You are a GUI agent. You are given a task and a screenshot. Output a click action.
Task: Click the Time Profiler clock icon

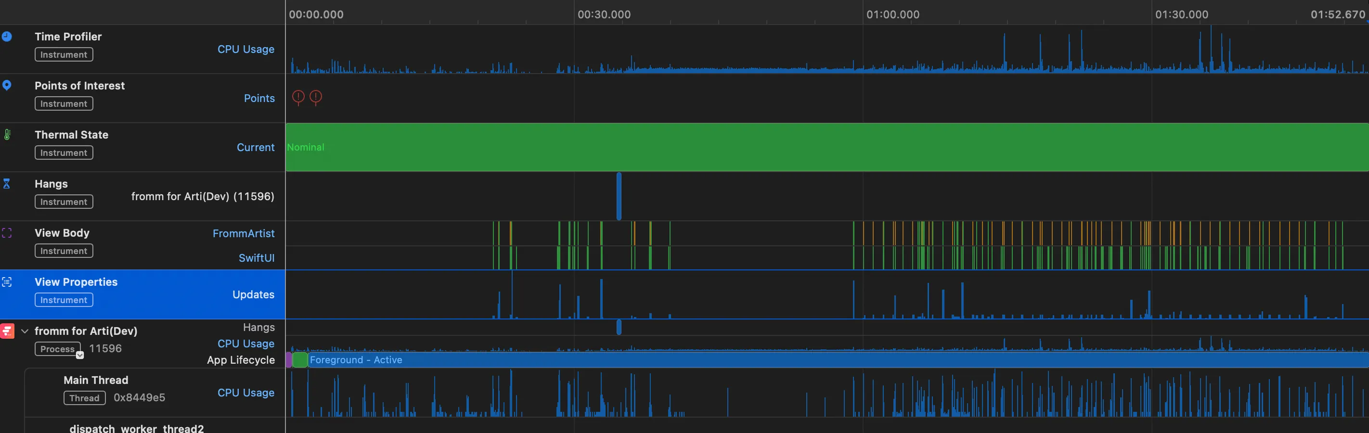pyautogui.click(x=7, y=37)
